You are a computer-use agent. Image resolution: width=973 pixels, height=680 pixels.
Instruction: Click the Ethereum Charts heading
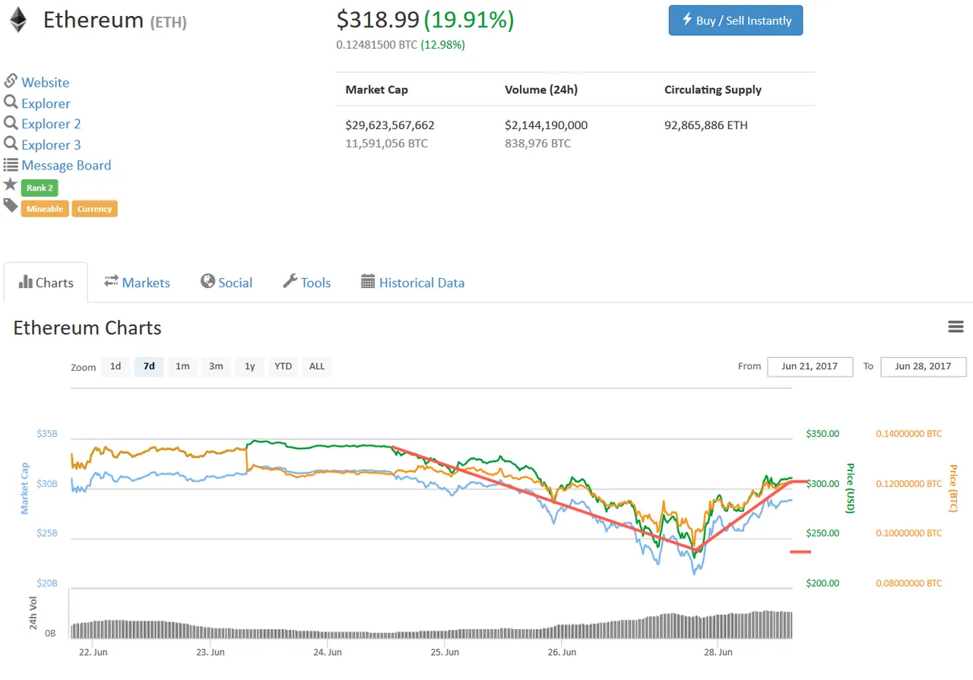point(87,327)
